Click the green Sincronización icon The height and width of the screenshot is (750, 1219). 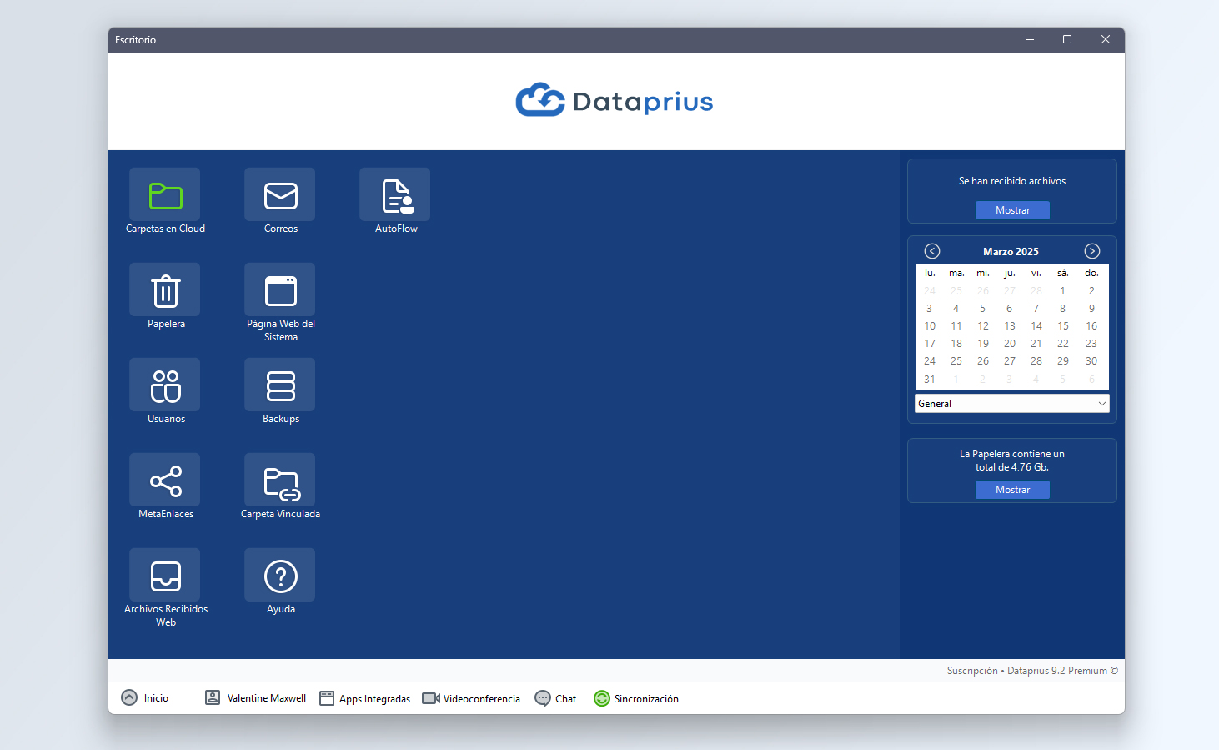point(602,698)
